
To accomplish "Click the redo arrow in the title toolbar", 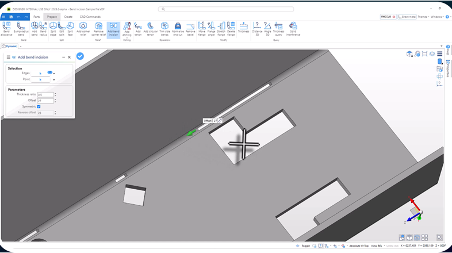I will 26,17.
